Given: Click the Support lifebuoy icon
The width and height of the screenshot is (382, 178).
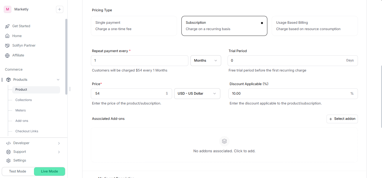Looking at the screenshot, I should (x=8, y=152).
